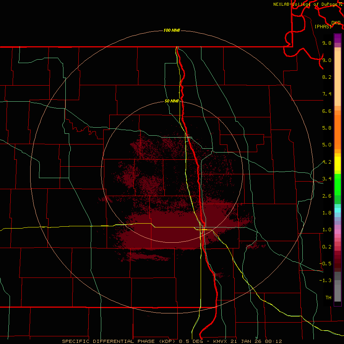Screen dimensions: 344x344
Task: Click the TH threshold label
Action: pyautogui.click(x=328, y=297)
